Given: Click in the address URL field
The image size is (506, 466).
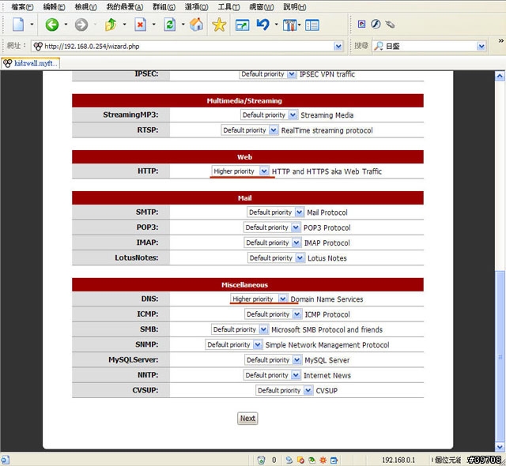Looking at the screenshot, I should [187, 47].
